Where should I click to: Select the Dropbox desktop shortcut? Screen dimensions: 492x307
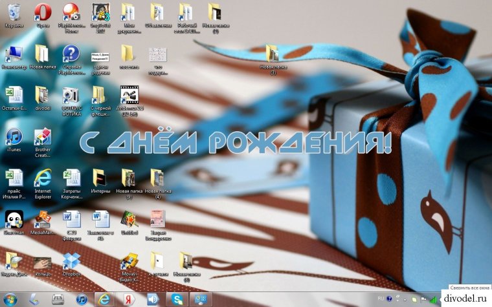[x=71, y=261]
